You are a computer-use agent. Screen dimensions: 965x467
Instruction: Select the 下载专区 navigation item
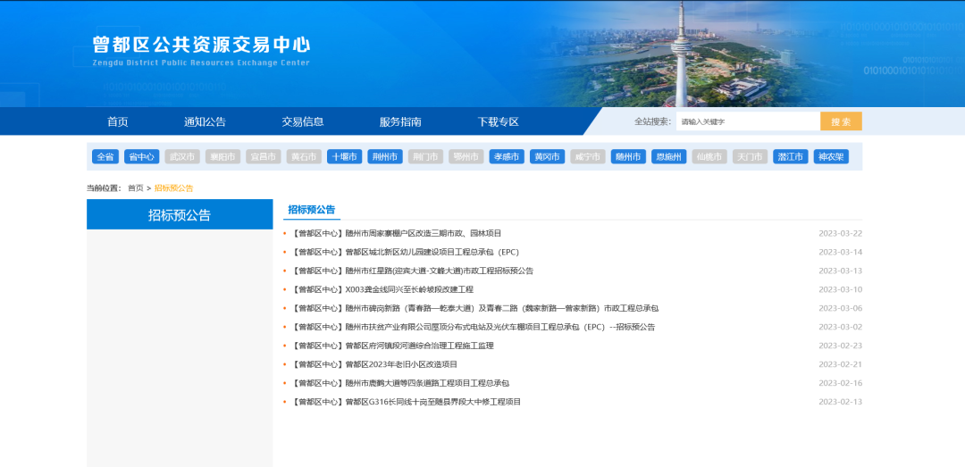coord(498,122)
